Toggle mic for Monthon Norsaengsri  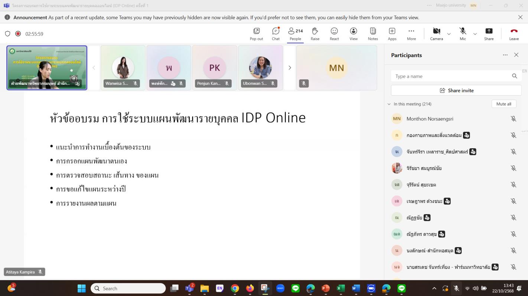tap(513, 119)
